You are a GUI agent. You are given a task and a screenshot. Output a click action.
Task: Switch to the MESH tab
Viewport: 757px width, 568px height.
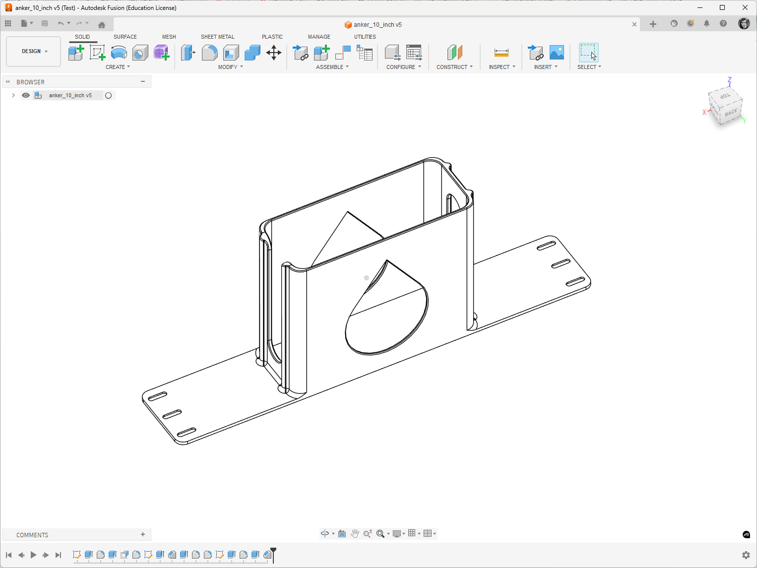tap(169, 37)
